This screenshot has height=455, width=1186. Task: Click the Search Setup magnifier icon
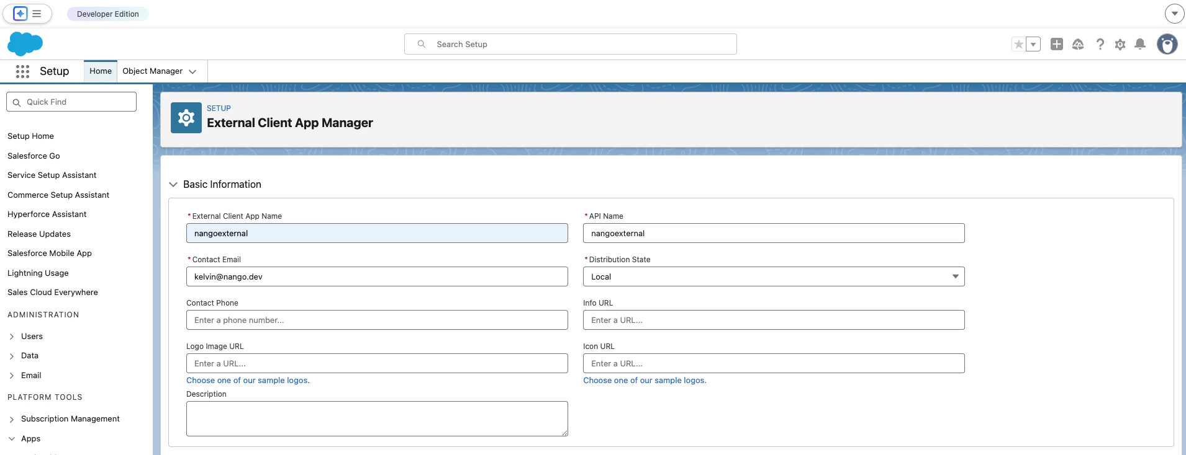(422, 44)
